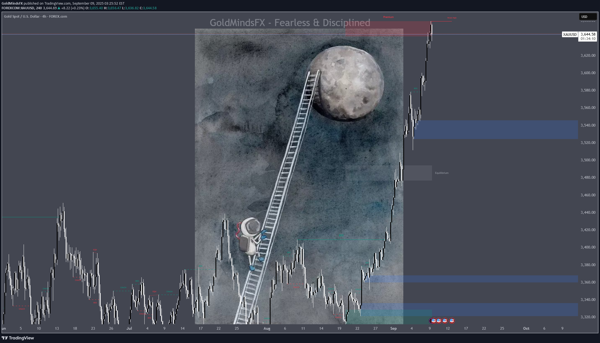Screen dimensions: 600x343
Task: Click the third US flag event marker on timeline
Action: point(445,321)
